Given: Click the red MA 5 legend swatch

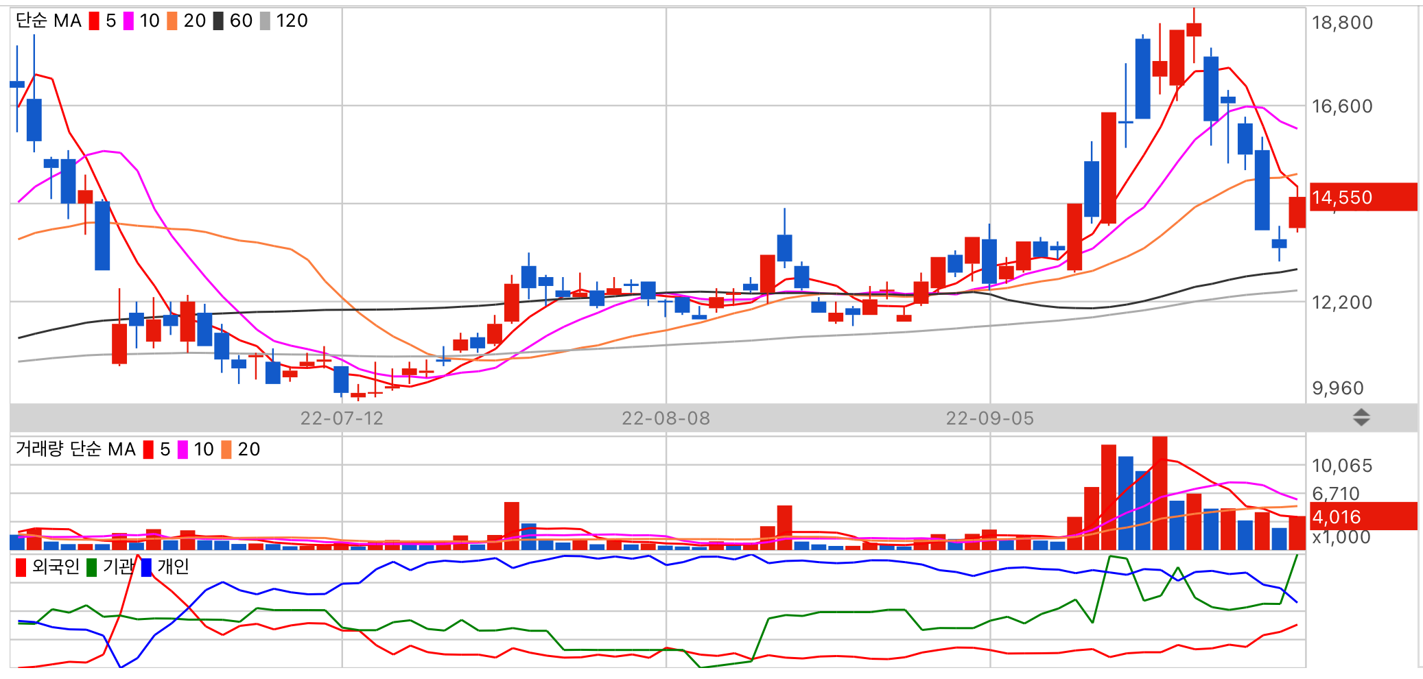Looking at the screenshot, I should pyautogui.click(x=94, y=21).
